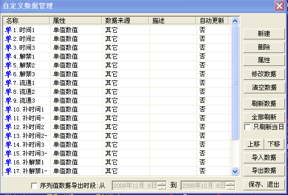Image resolution: width=288 pixels, height=195 pixels.
Task: Click the 单 icon beside 4.解禁1
Action: coord(8,57)
